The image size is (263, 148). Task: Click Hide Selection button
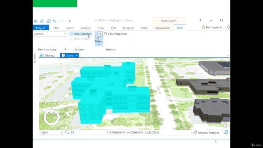coord(81,34)
